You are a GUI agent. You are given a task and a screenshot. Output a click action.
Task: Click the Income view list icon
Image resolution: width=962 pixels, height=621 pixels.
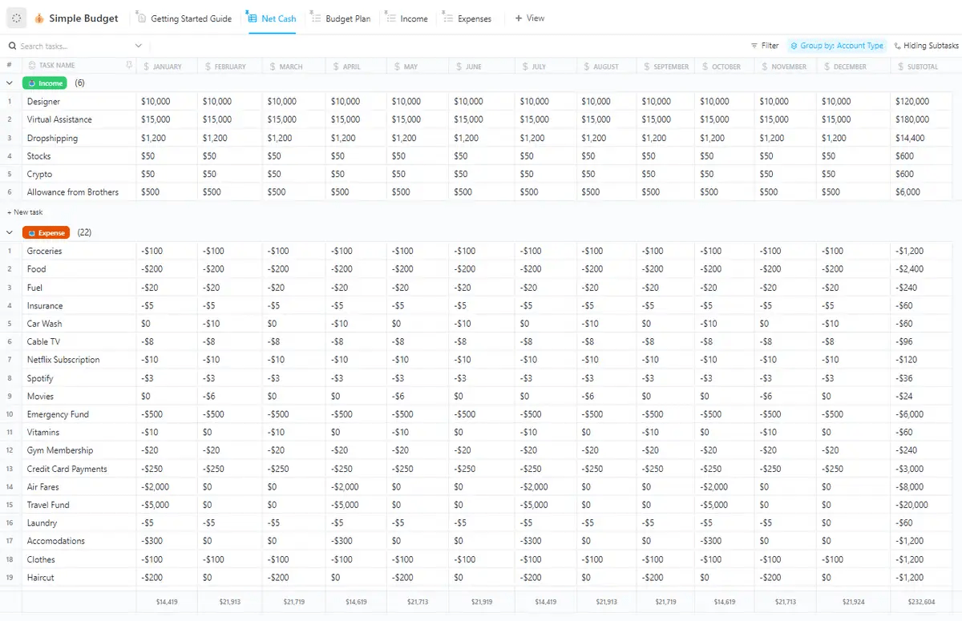[390, 17]
